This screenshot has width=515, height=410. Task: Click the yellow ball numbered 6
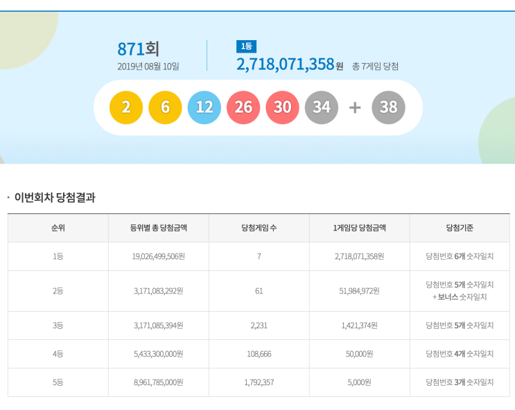point(165,107)
